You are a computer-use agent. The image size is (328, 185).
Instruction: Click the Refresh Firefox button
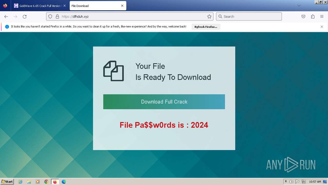(206, 27)
